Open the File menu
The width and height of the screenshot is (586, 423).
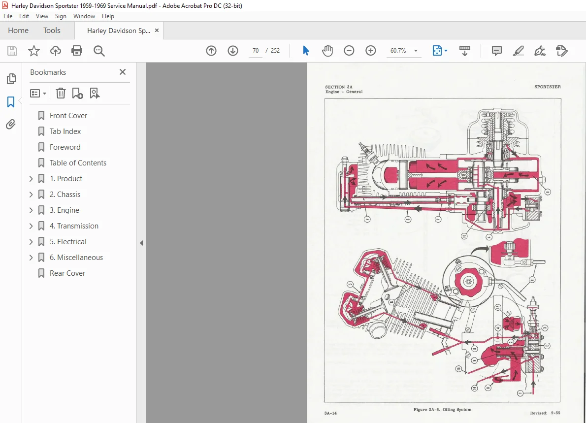(x=8, y=16)
